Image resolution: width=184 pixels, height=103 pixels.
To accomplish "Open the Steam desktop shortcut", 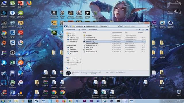I will (x=4, y=74).
